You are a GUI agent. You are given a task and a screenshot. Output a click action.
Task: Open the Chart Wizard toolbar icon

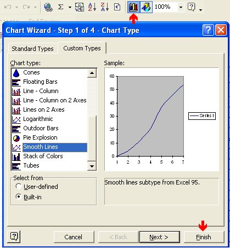click(133, 7)
